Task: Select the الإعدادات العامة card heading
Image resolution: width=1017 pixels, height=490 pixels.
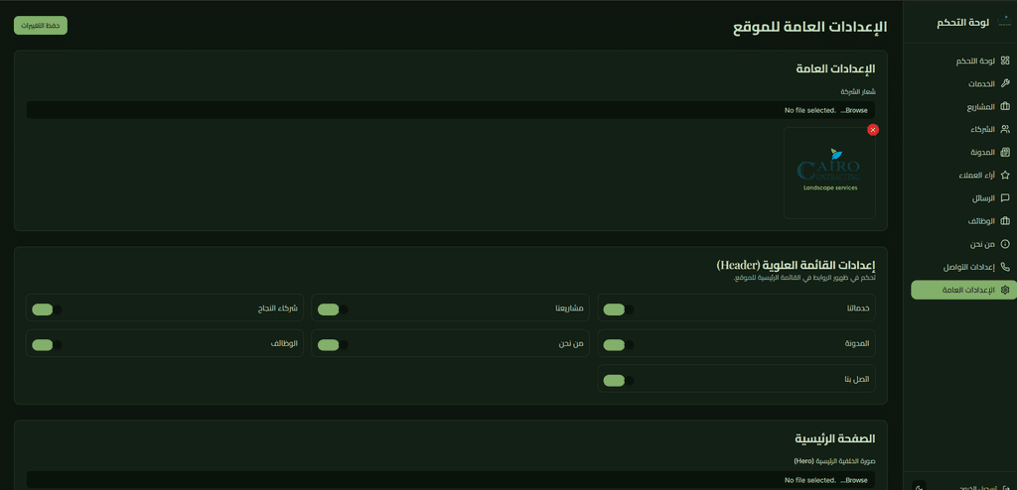Action: pyautogui.click(x=835, y=68)
